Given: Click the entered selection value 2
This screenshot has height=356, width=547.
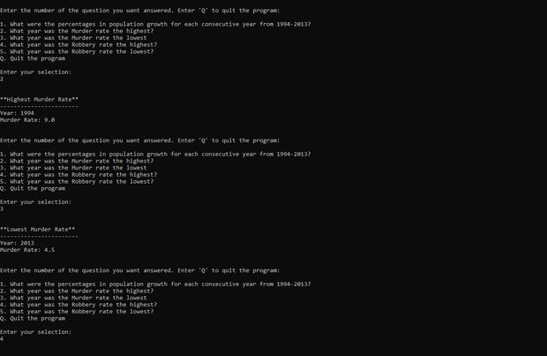Looking at the screenshot, I should click(x=2, y=79).
